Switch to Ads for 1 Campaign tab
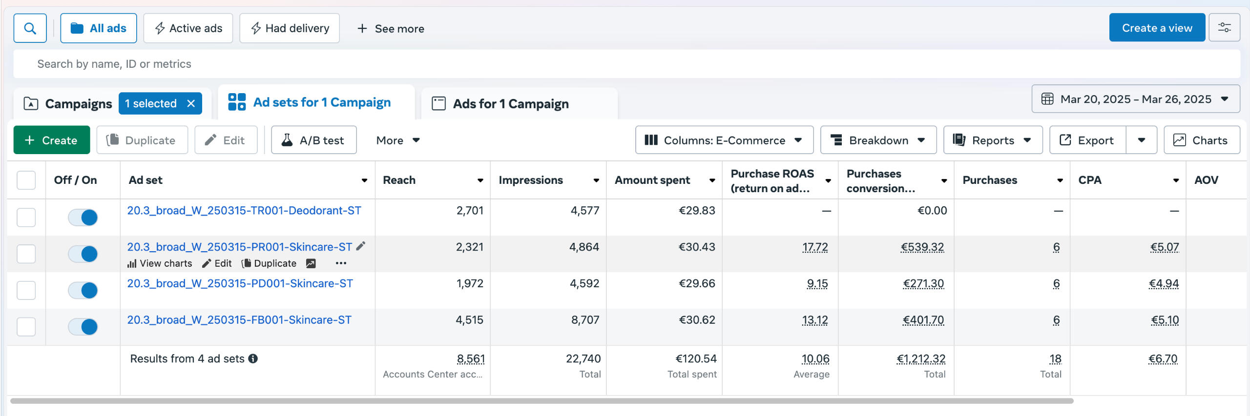Screen dimensions: 1250x416 510,104
